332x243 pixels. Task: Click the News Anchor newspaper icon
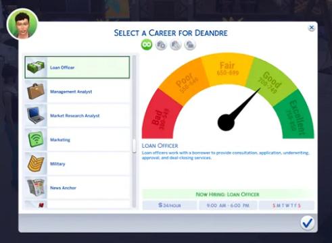[36, 188]
